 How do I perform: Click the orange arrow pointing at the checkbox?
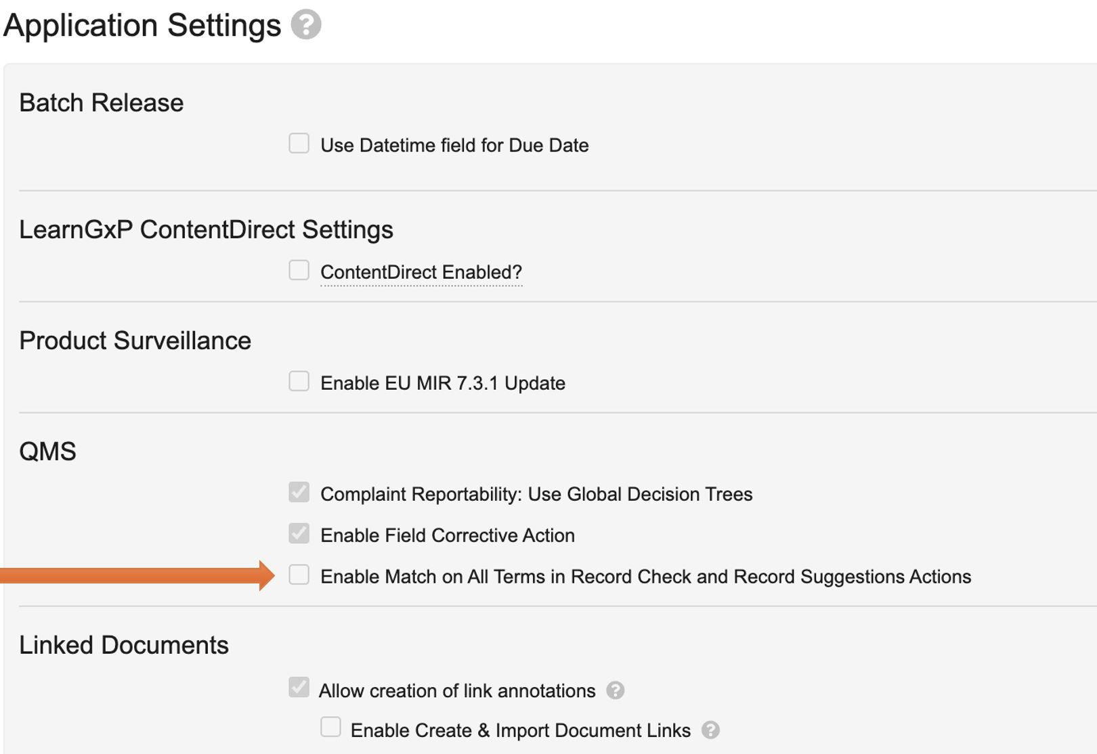tap(135, 575)
